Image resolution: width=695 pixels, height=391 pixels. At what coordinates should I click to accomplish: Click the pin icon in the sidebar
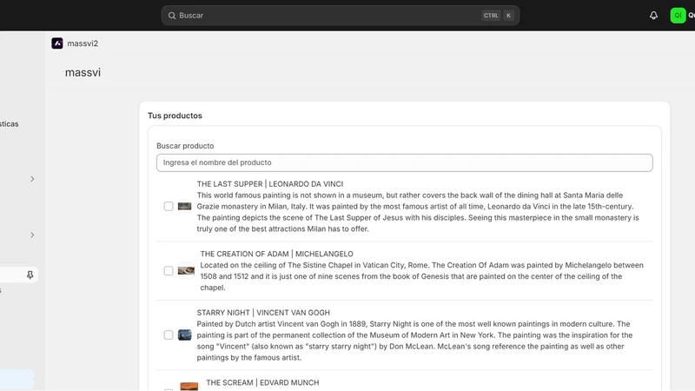[30, 275]
